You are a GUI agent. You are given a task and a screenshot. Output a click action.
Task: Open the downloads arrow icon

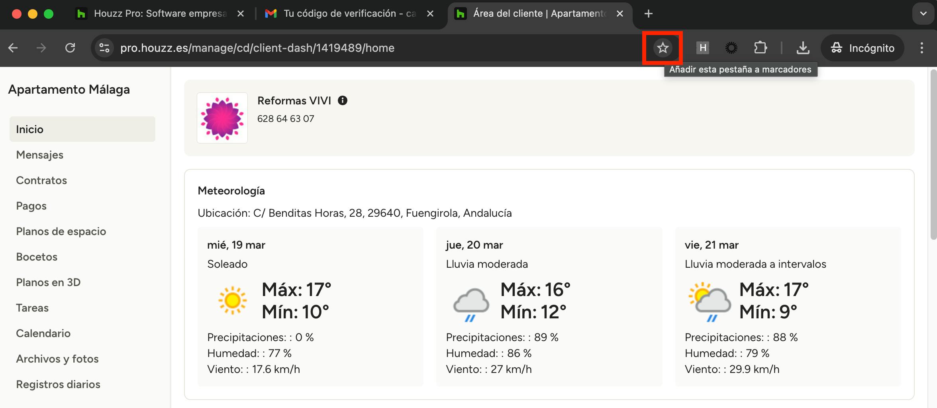pos(803,48)
